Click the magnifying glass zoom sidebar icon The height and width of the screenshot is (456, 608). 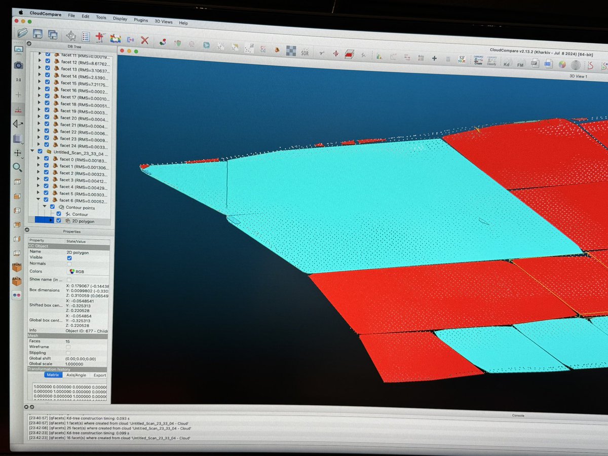(x=18, y=167)
